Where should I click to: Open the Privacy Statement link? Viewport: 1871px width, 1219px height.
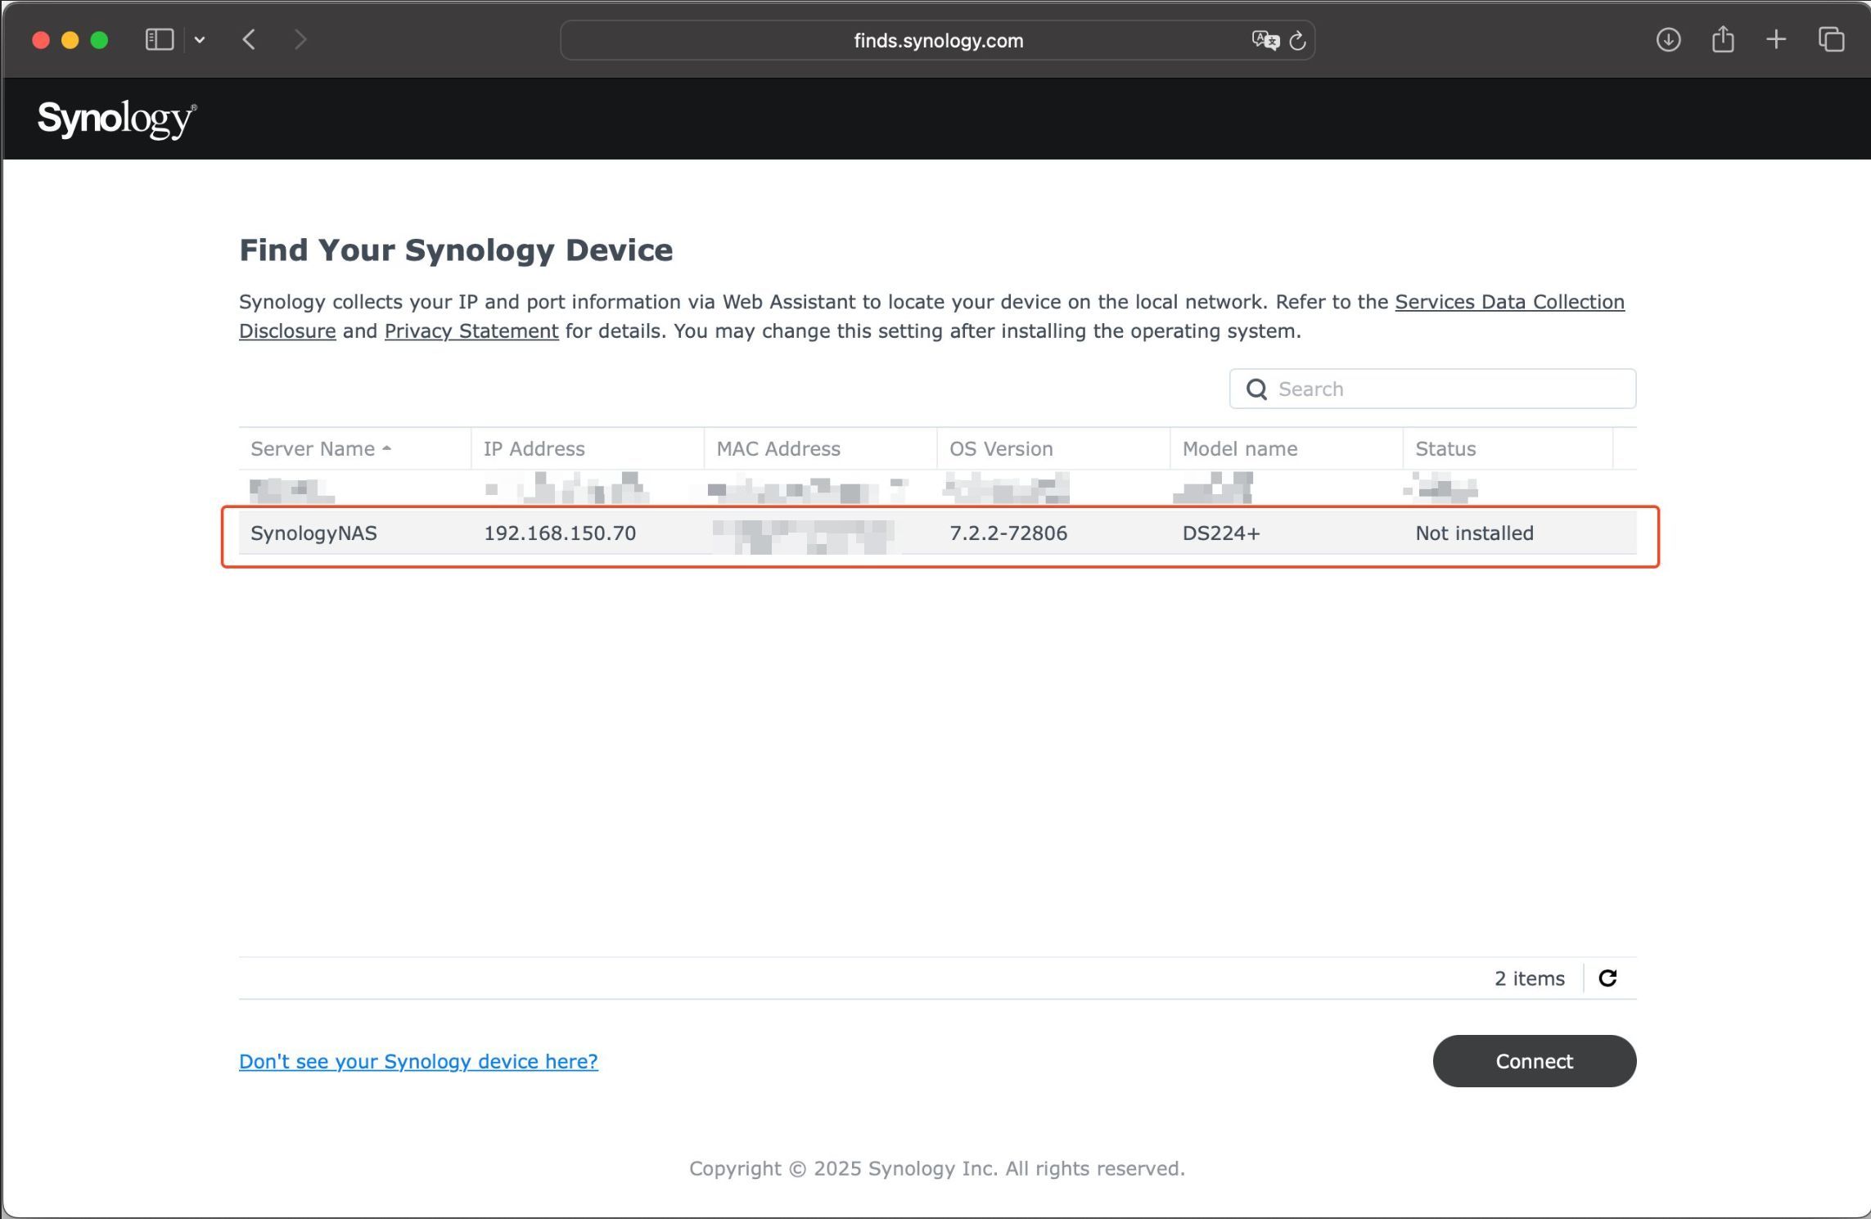click(471, 331)
